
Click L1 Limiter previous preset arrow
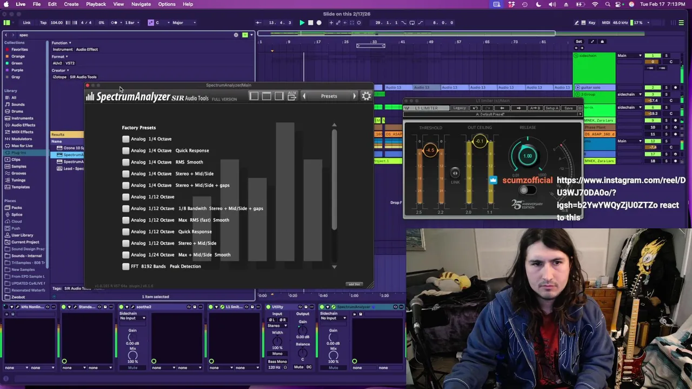503,108
